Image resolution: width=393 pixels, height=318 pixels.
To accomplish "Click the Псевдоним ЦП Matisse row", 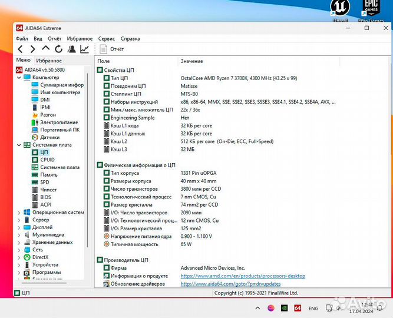I will [189, 86].
